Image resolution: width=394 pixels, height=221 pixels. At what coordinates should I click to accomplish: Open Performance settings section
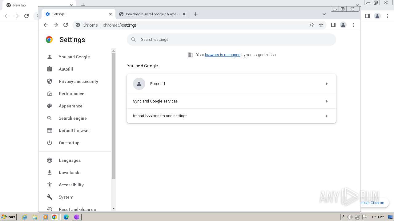point(71,94)
